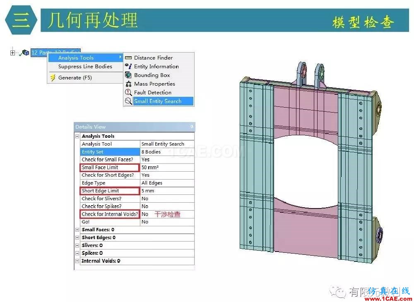
Task: Click the Check for Spikes? label
Action: (110, 206)
